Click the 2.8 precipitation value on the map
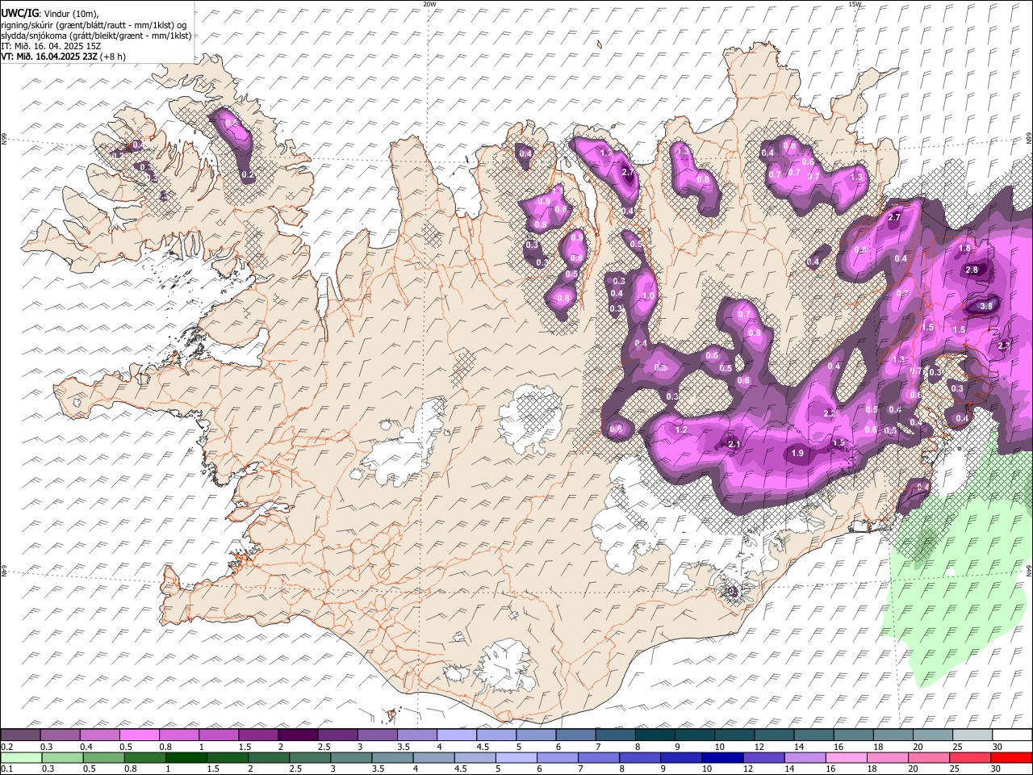 (972, 270)
